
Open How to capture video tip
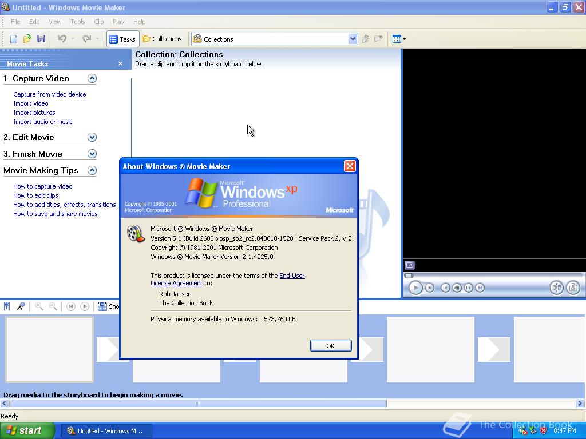coord(42,186)
